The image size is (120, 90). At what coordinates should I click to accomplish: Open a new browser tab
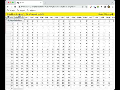coord(45,3)
